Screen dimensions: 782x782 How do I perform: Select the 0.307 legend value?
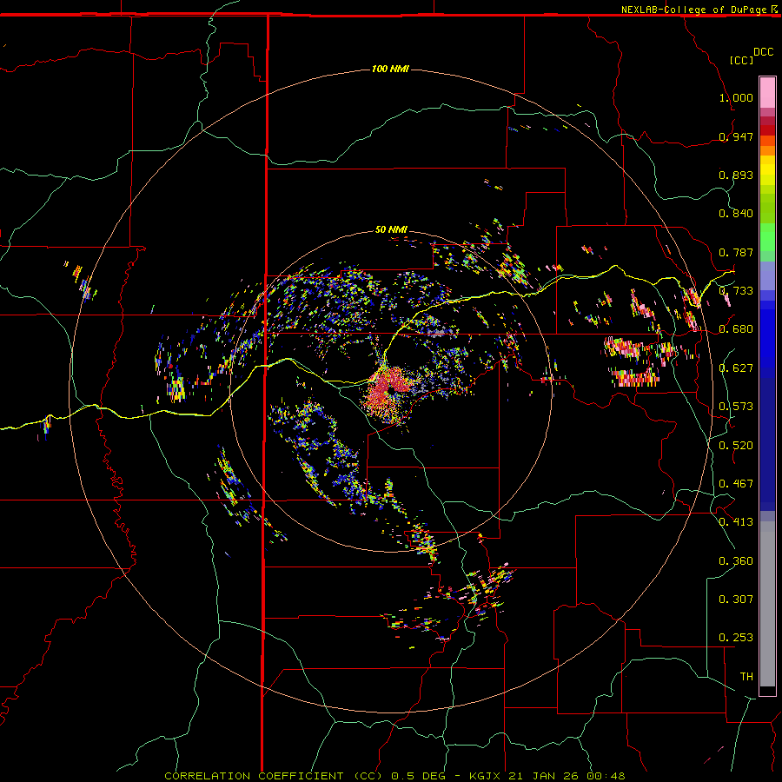click(736, 600)
